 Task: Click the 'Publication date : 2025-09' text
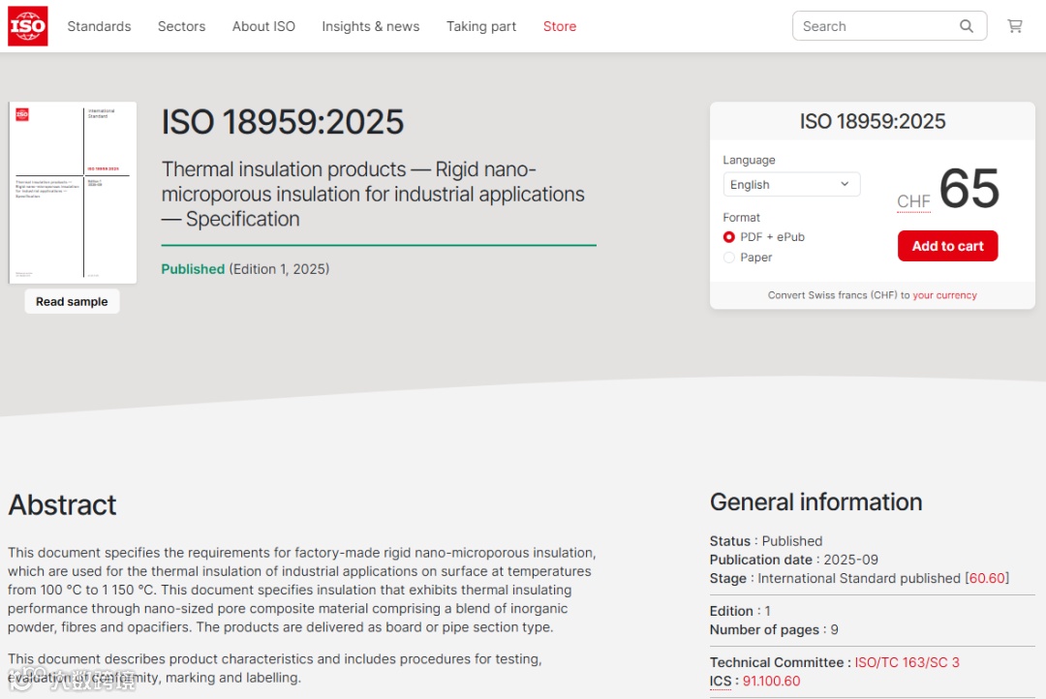[x=794, y=560]
